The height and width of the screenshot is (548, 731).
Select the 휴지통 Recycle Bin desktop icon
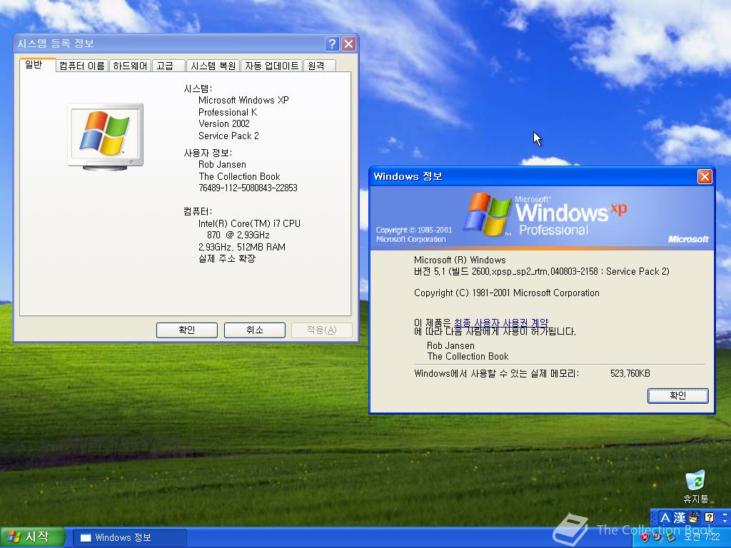coord(695,487)
